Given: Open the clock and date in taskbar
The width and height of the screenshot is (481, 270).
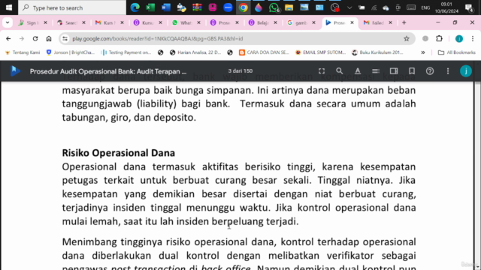Looking at the screenshot, I should (446, 7).
